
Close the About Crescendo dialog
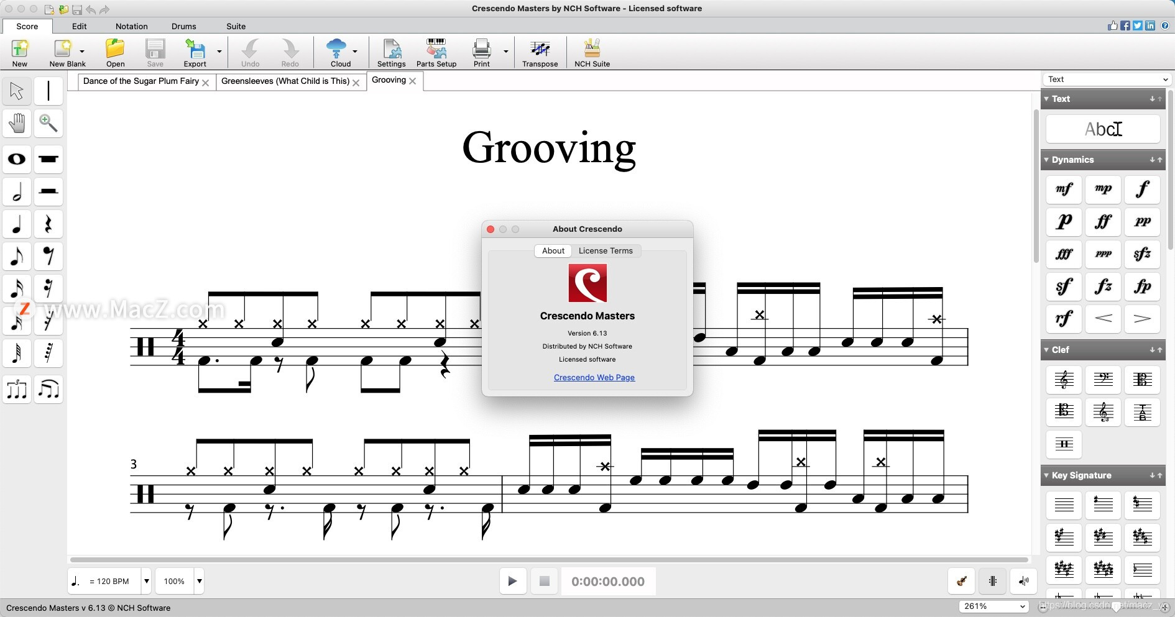coord(491,229)
